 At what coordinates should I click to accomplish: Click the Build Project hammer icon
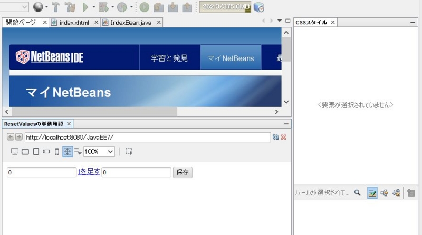tap(56, 7)
